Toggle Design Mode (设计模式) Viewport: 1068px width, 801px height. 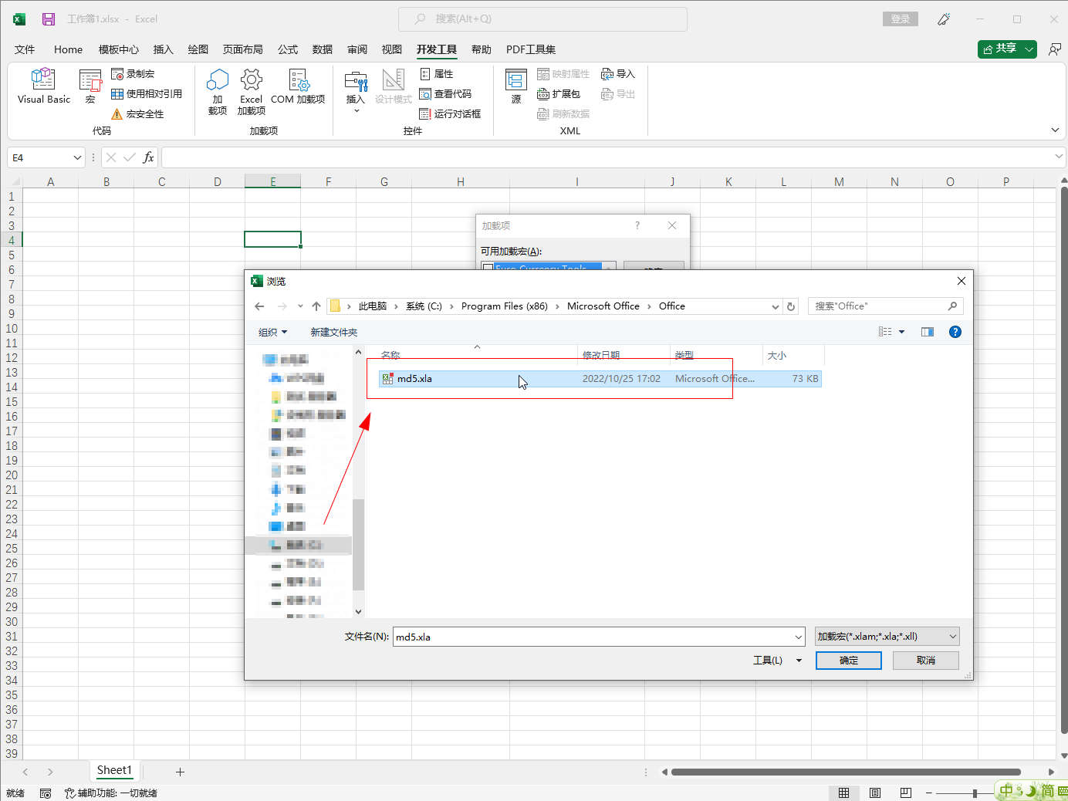coord(394,86)
